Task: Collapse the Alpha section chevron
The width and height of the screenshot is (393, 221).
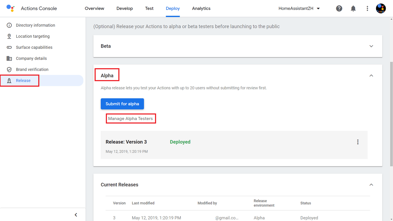Action: [x=371, y=76]
